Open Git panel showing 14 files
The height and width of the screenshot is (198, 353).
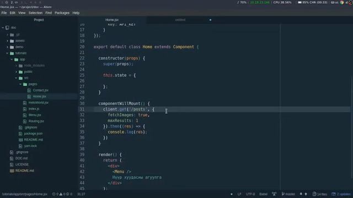pos(320,194)
